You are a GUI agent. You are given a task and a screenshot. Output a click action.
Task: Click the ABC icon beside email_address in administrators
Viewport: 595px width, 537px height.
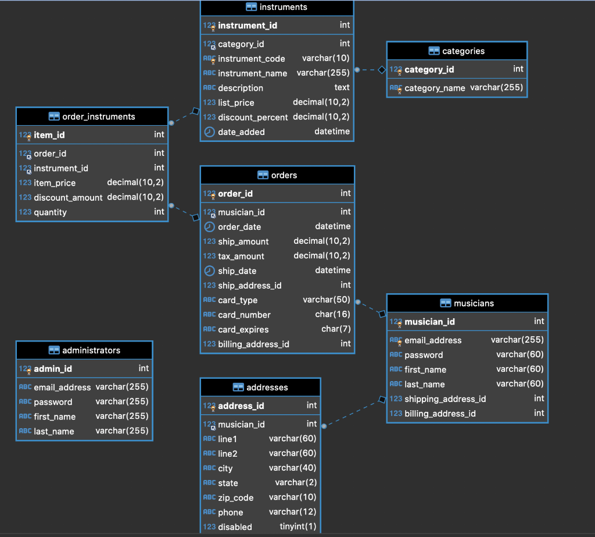[x=24, y=386]
